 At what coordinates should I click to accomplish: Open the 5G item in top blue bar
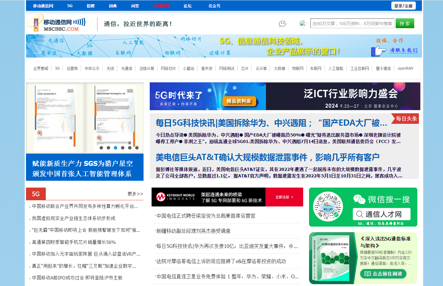coord(70,6)
